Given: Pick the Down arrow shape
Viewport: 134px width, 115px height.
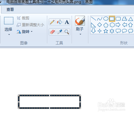Looking at the screenshot, I should 94,31.
